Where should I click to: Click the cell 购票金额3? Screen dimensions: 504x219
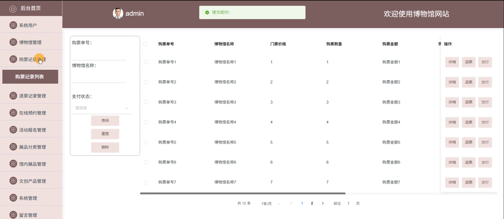coord(391,102)
